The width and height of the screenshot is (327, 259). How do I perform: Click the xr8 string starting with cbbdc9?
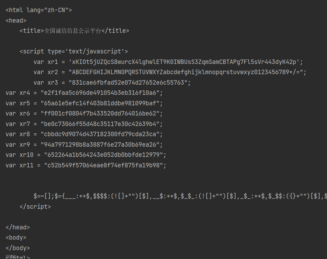point(100,134)
